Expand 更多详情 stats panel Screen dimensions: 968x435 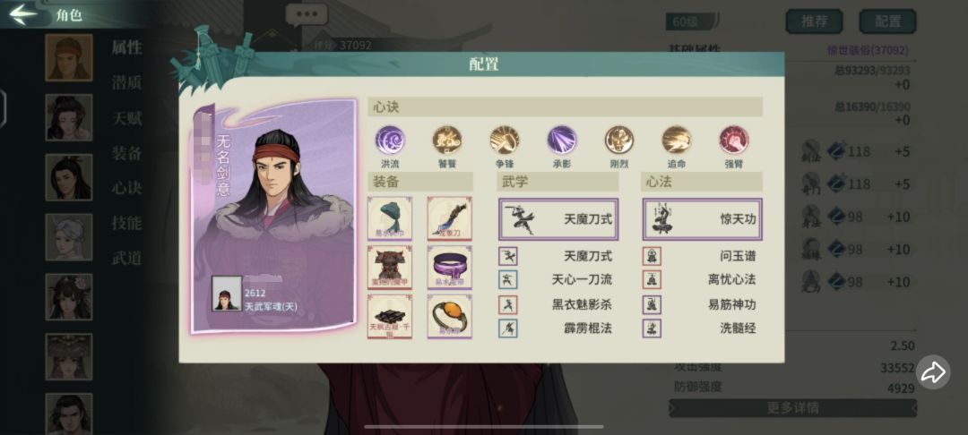coord(792,408)
